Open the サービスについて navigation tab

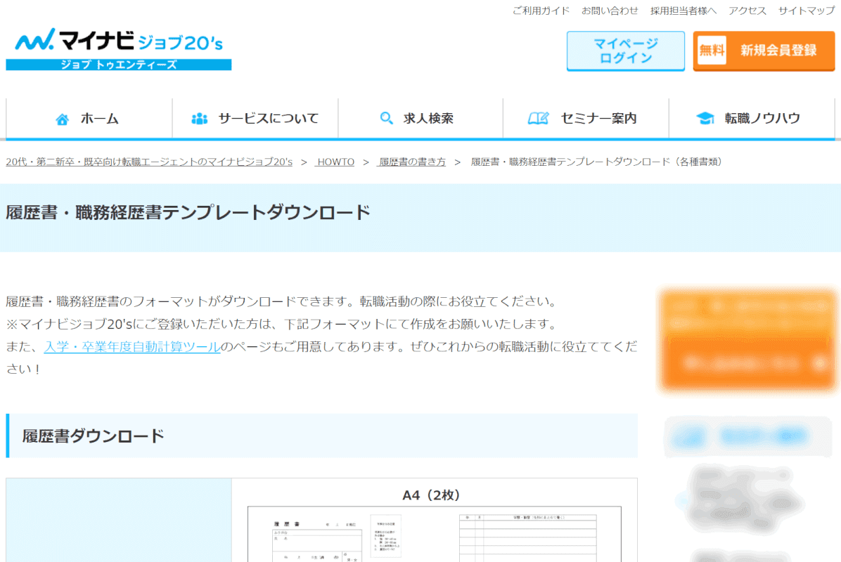tap(255, 119)
